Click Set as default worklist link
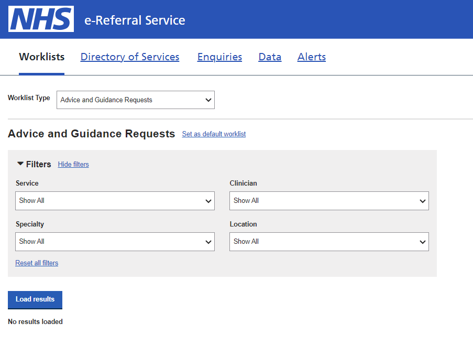 click(214, 134)
